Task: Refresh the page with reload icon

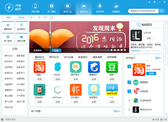Action: tap(45, 17)
